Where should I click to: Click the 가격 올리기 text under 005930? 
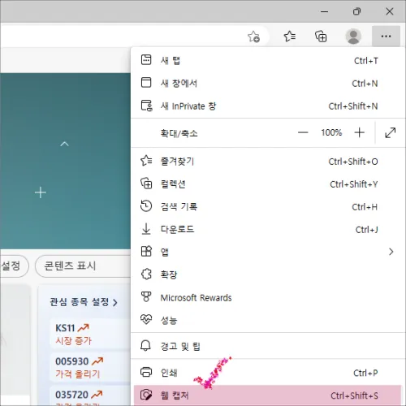[78, 374]
